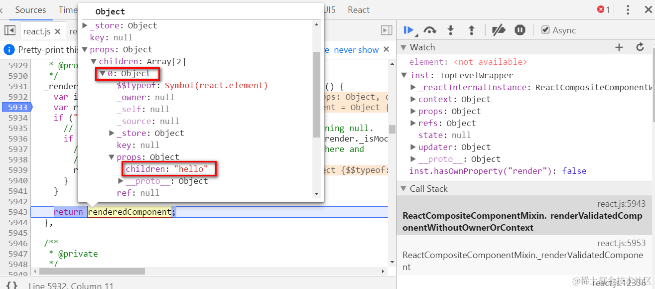Expand refs: Object in Watch
Screen dimensions: 655x289
(413, 123)
